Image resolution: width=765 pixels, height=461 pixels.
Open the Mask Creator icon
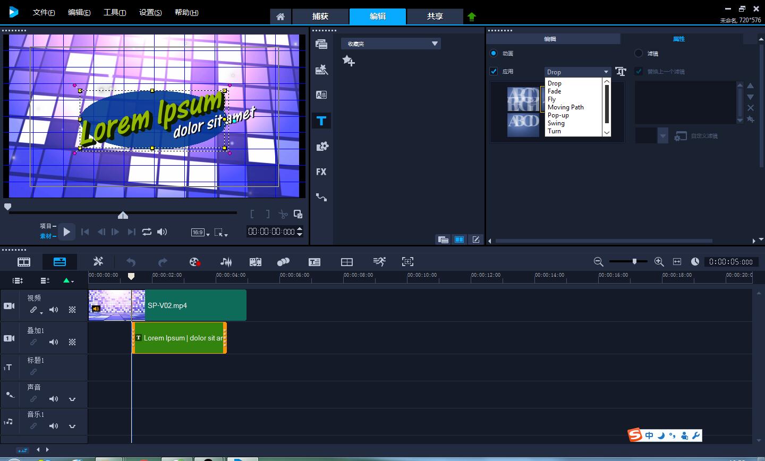click(x=407, y=261)
